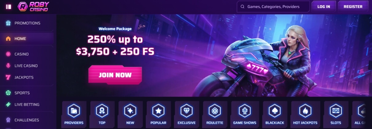
Task: Click the Roby Casino logo
Action: click(x=33, y=6)
